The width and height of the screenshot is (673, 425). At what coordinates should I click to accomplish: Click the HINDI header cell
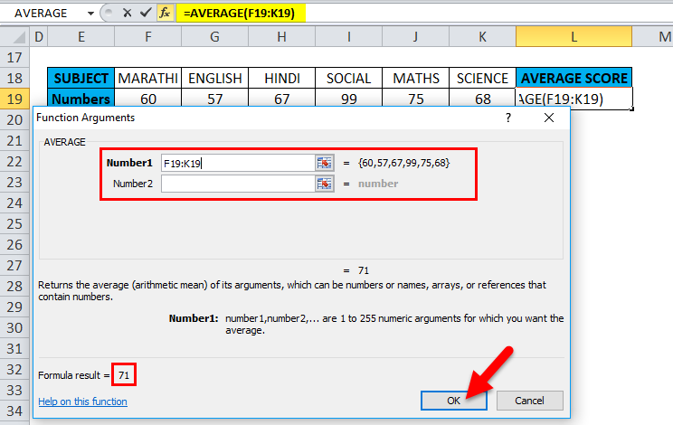282,78
